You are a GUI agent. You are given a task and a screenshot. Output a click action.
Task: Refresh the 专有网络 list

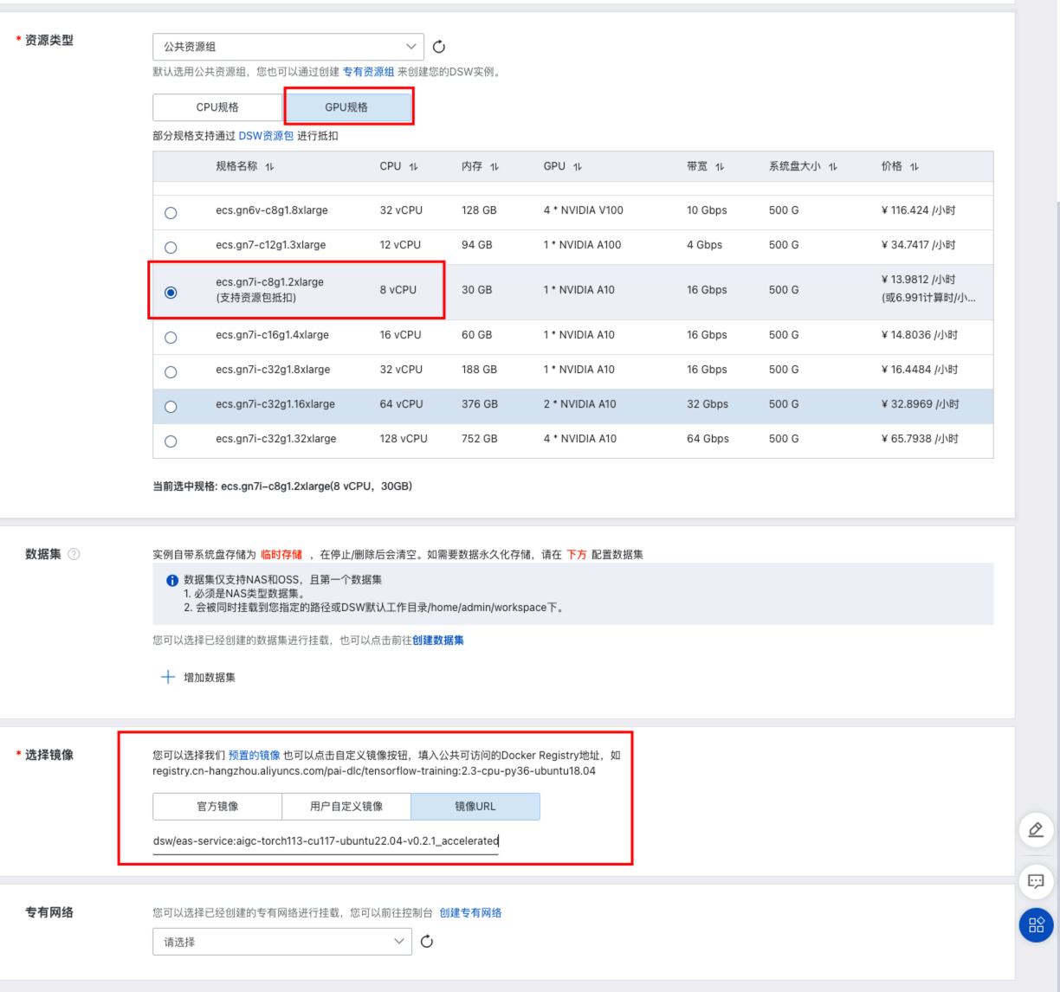[x=426, y=941]
